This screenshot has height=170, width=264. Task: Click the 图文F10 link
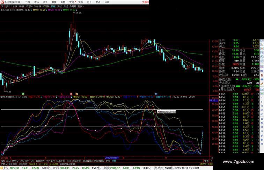tap(205, 164)
